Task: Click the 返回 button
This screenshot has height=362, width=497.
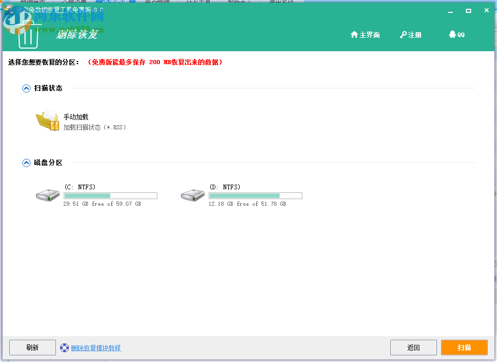Action: [x=413, y=347]
